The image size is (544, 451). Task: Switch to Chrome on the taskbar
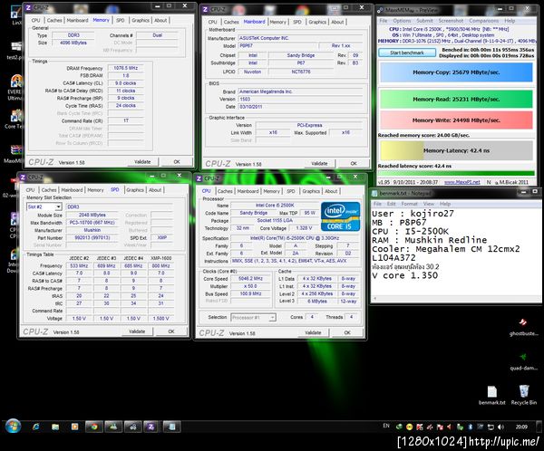tap(94, 427)
